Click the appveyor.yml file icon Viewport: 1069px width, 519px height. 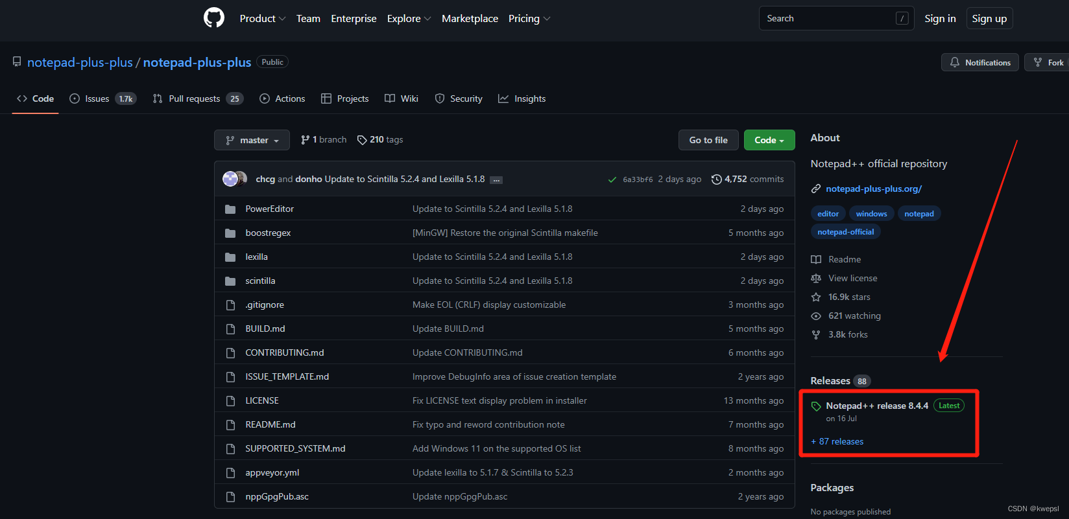click(230, 472)
